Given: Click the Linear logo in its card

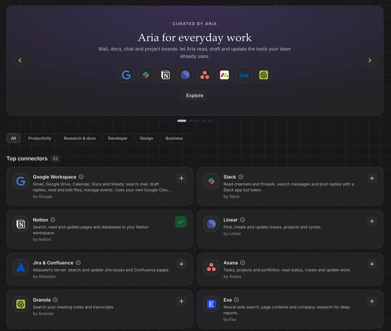Looking at the screenshot, I should point(211,224).
